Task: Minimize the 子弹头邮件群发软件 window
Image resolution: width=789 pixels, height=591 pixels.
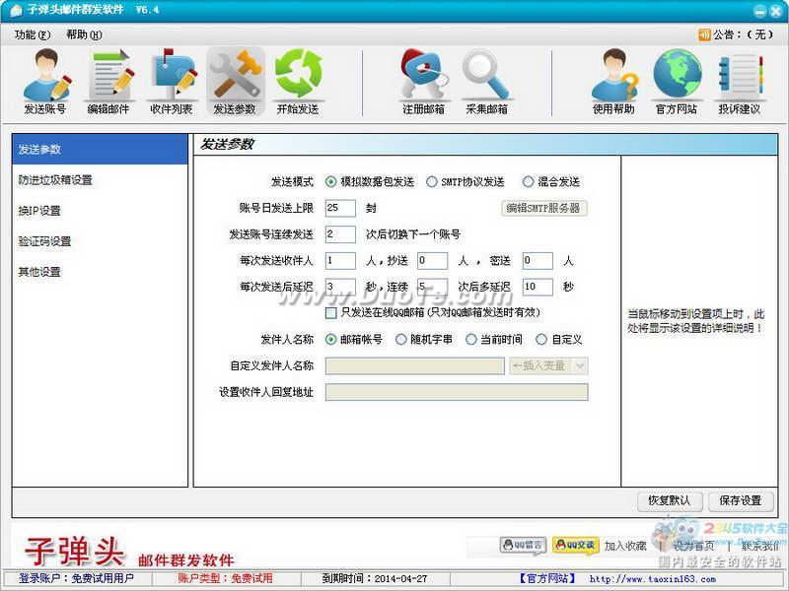Action: click(759, 11)
